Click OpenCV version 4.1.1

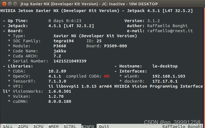coord(55,76)
